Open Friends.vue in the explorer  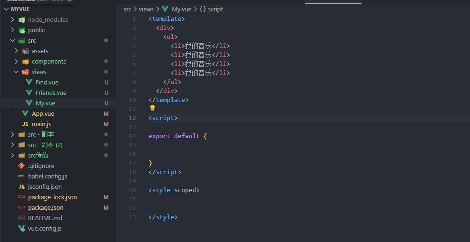(x=51, y=93)
